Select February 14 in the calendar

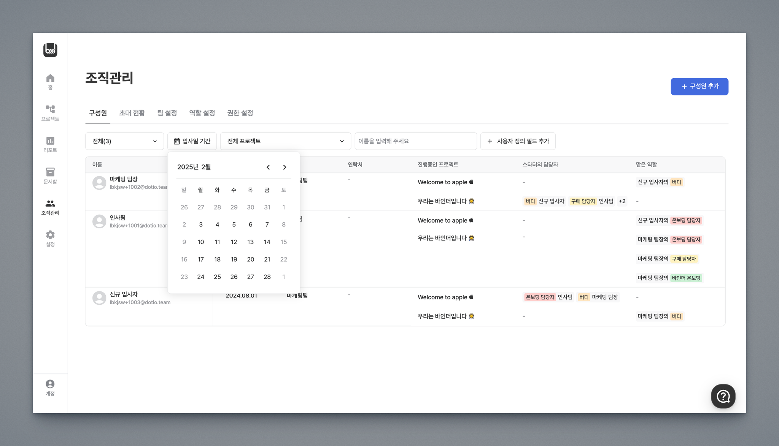tap(267, 242)
